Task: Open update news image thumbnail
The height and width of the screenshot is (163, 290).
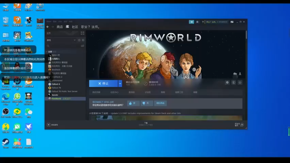Action: pos(166,118)
